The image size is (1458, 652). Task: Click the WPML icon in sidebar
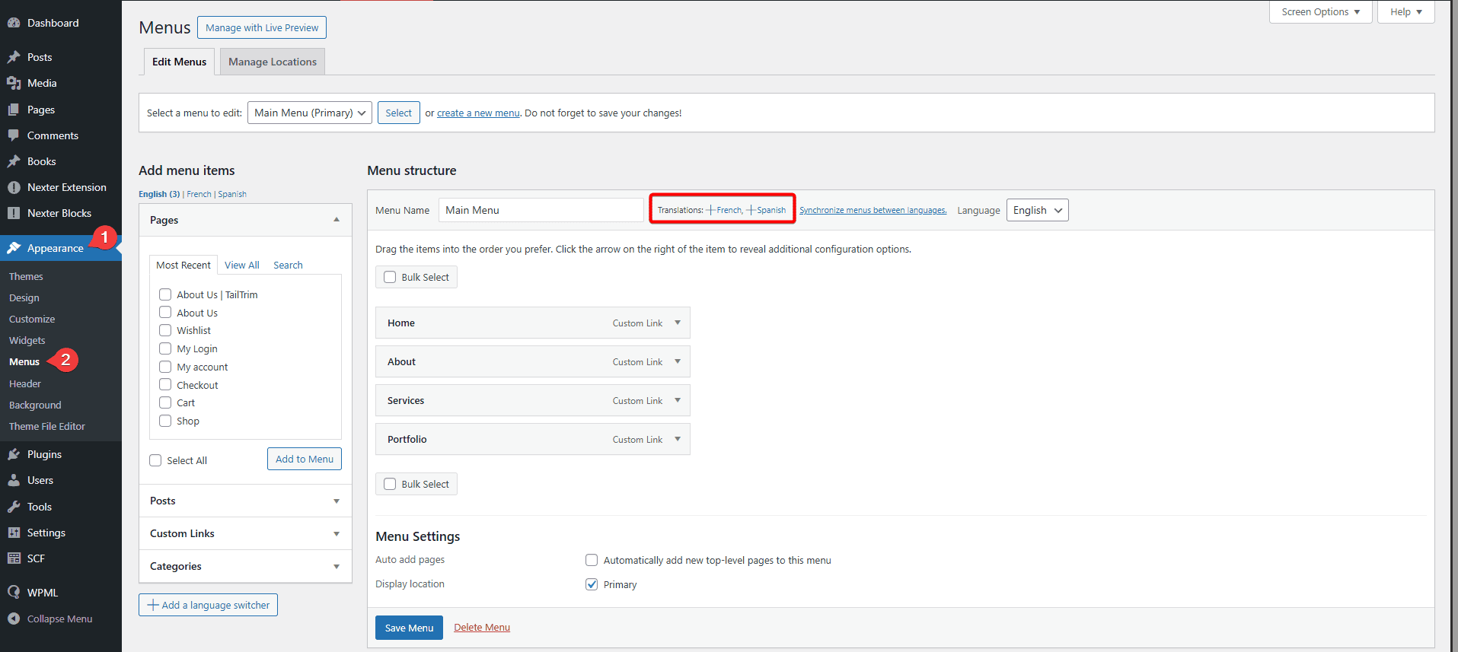click(14, 592)
